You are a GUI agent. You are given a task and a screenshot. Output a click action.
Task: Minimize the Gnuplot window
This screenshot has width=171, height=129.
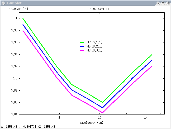(x=158, y=3)
